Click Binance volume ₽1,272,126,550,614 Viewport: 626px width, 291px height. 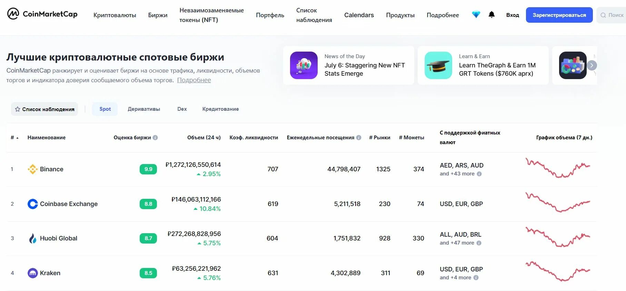coord(193,165)
